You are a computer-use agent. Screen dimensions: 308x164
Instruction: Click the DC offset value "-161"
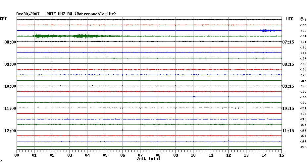[303, 47]
